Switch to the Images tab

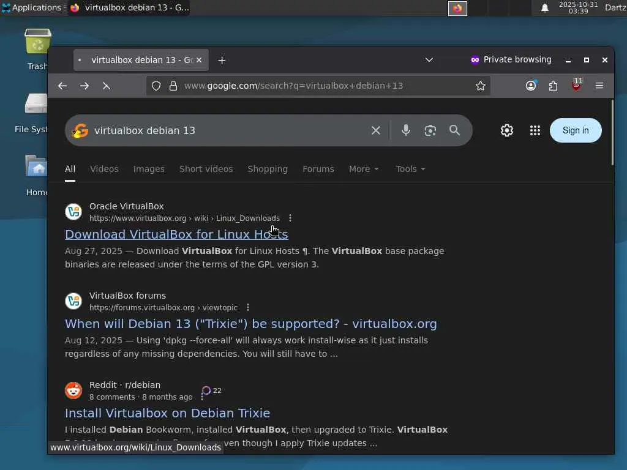click(149, 169)
